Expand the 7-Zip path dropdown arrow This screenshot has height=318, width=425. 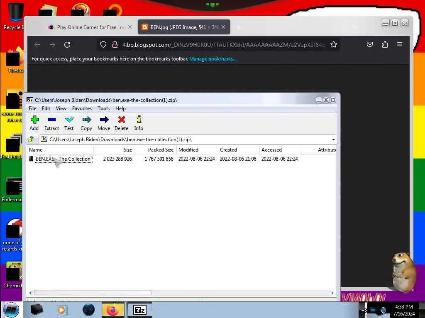[333, 140]
